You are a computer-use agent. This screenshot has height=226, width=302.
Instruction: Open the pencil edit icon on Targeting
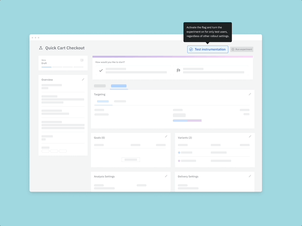point(250,95)
